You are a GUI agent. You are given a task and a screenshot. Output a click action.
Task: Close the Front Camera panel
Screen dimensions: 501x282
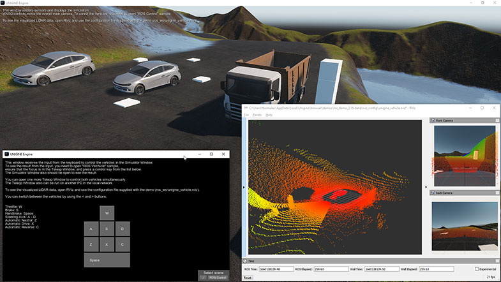tap(496, 120)
